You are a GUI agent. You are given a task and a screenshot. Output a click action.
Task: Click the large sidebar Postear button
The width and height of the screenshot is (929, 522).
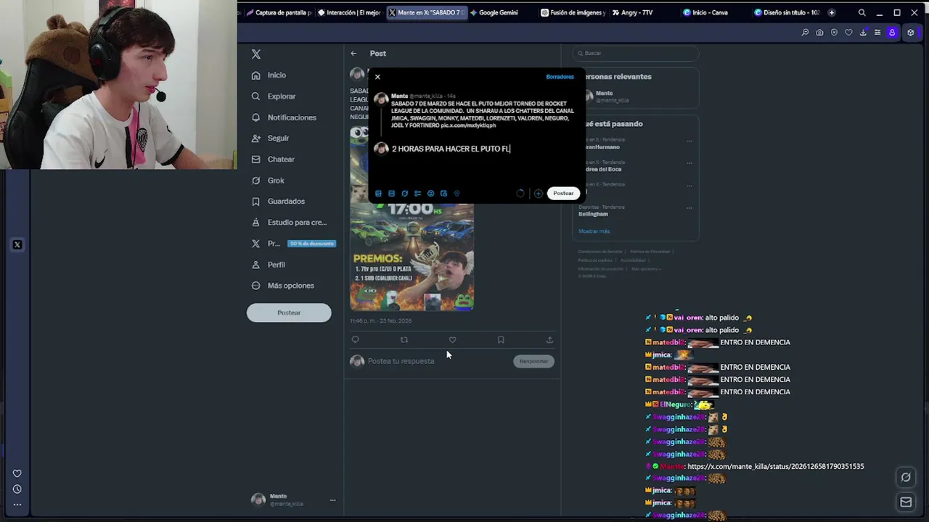click(289, 312)
